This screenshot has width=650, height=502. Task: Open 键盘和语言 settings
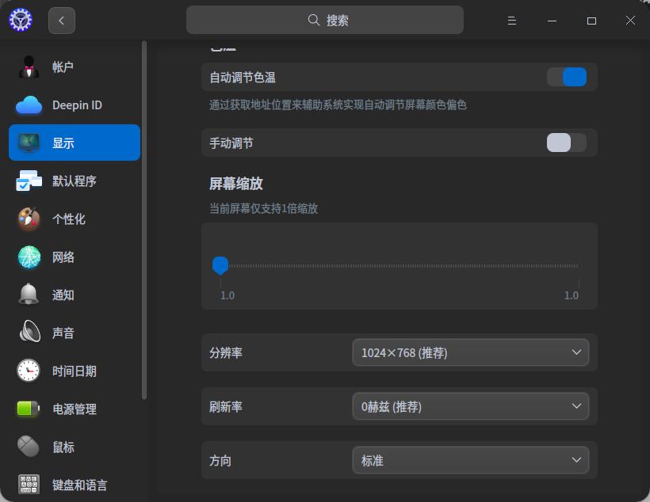(x=75, y=485)
